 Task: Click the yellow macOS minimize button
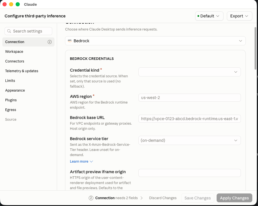11,4
